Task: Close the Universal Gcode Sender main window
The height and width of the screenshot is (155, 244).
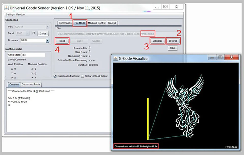Action: point(176,7)
